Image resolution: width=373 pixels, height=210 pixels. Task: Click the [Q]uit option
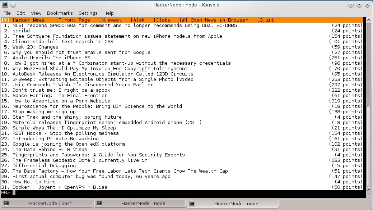click(x=265, y=20)
